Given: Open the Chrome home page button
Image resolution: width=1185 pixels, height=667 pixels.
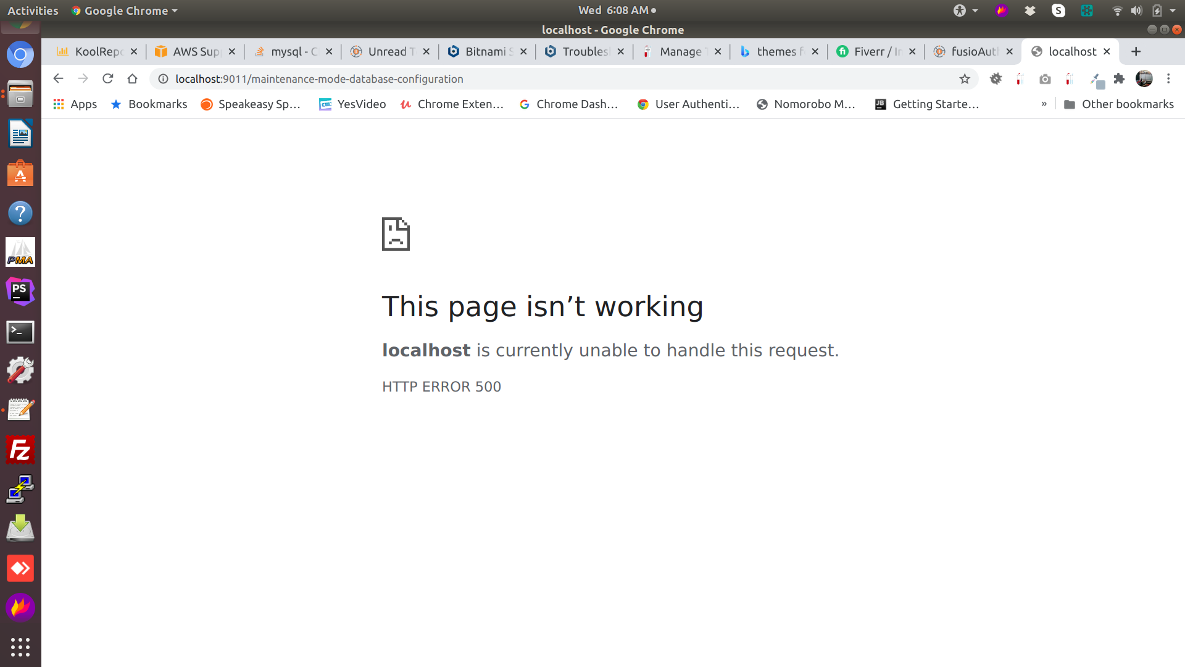Looking at the screenshot, I should pos(132,78).
